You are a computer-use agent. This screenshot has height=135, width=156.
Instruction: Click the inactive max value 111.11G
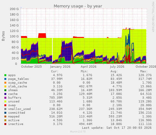tap(145, 124)
